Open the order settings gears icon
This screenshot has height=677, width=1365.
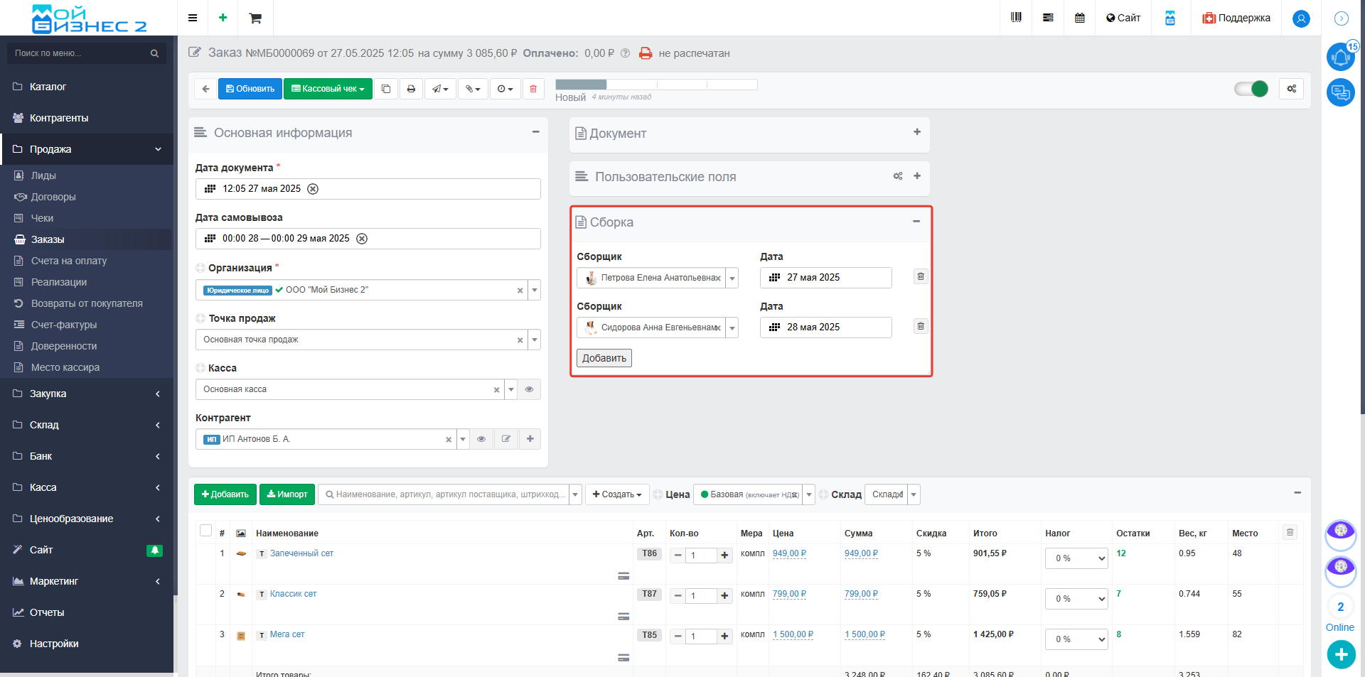coord(1292,89)
